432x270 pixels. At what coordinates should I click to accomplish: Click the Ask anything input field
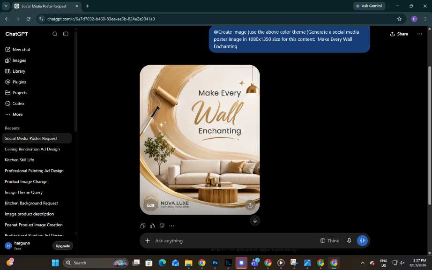[x=234, y=240]
